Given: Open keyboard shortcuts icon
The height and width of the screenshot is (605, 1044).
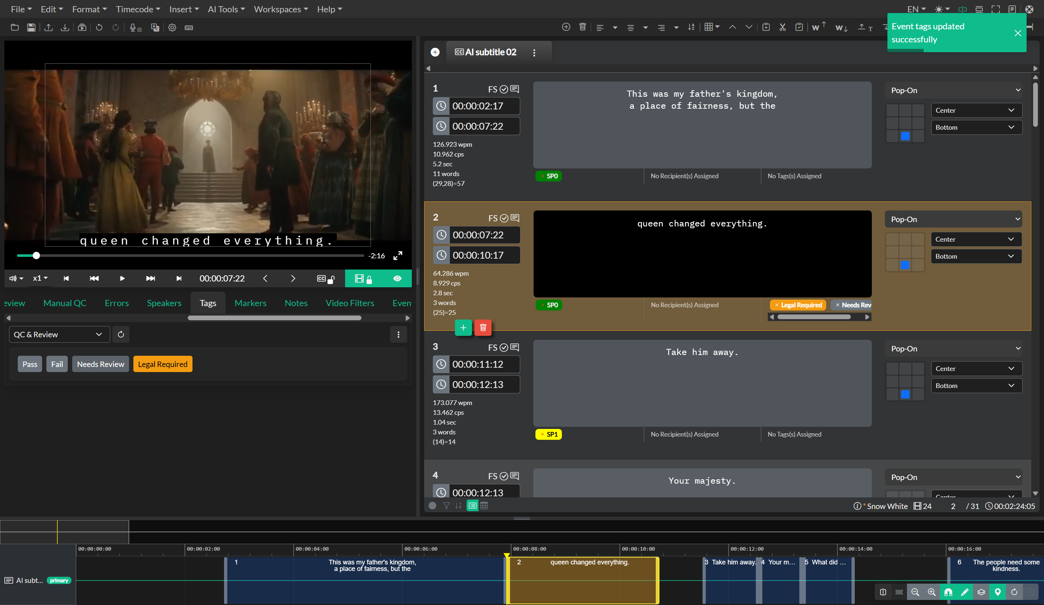Looking at the screenshot, I should click(x=189, y=27).
